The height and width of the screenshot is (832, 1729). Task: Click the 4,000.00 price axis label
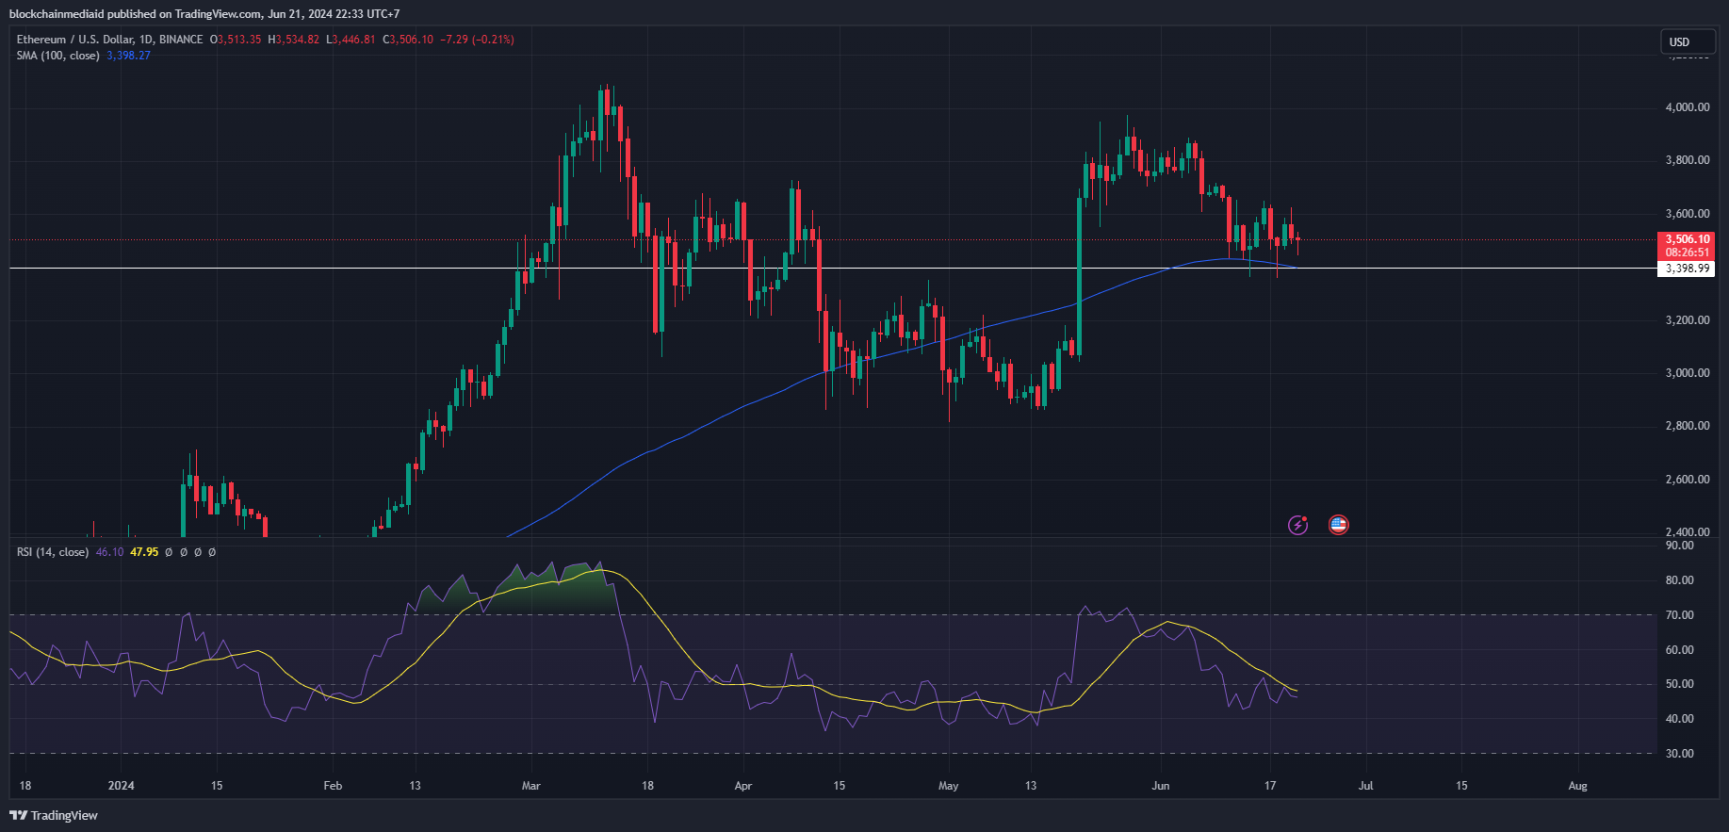click(x=1688, y=107)
